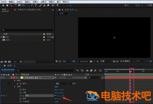The image size is (153, 104).
Task: Hide the solid layer with eye icon
Action: (2, 78)
